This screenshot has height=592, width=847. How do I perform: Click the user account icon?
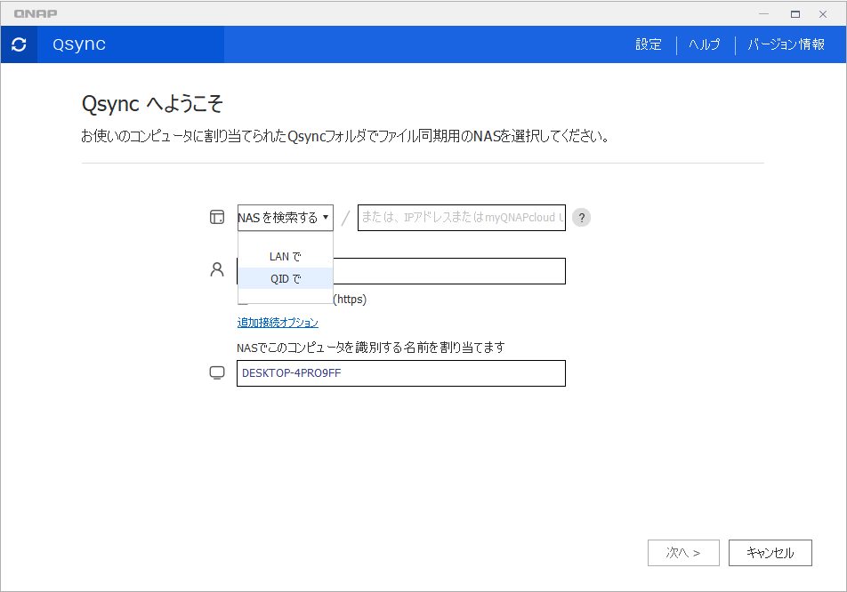[217, 270]
